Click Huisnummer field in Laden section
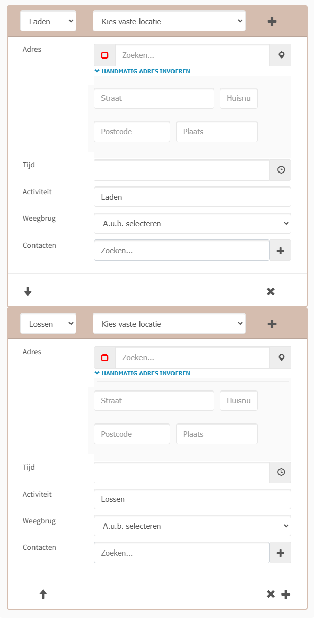Viewport: 314px width, 620px height. (238, 98)
